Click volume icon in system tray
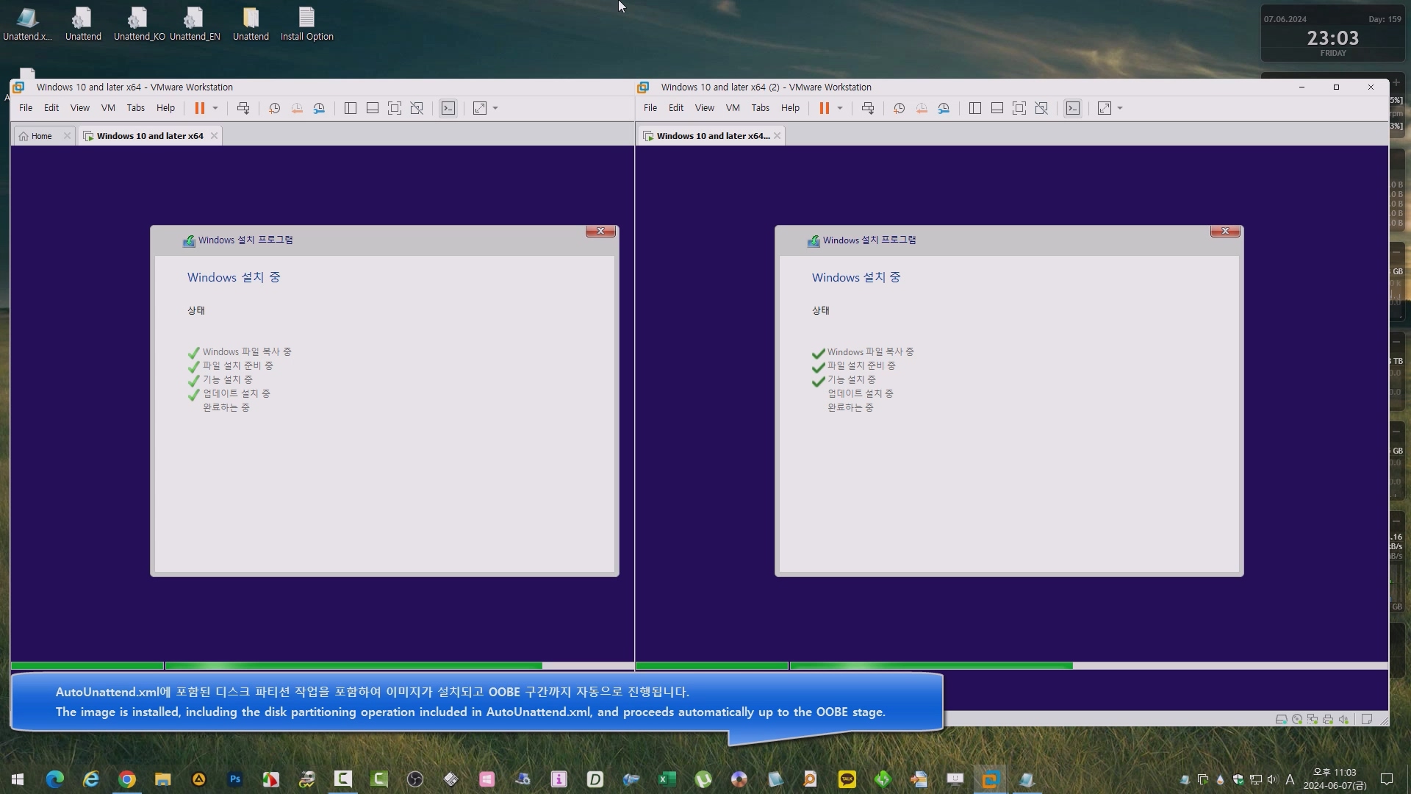Viewport: 1411px width, 794px height. click(x=1273, y=779)
